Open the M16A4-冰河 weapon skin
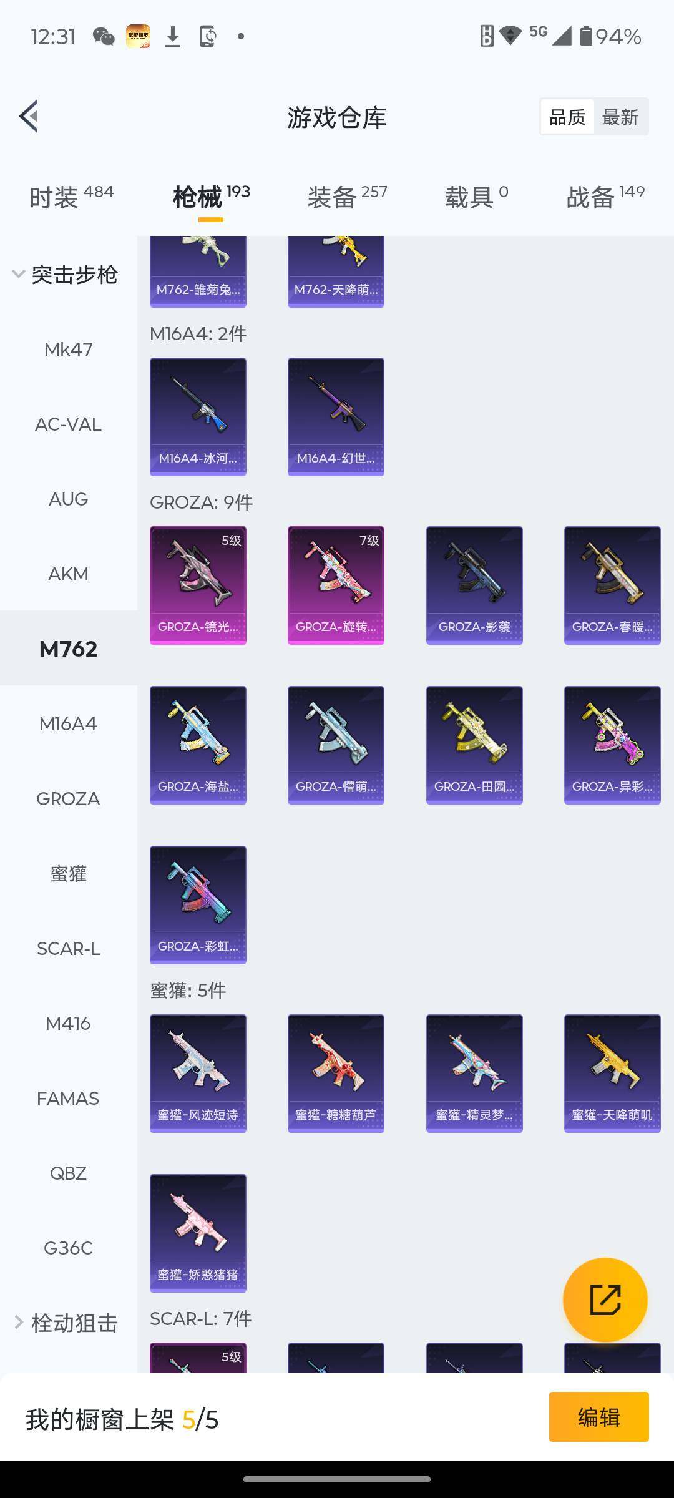This screenshot has height=1498, width=674. [x=198, y=416]
